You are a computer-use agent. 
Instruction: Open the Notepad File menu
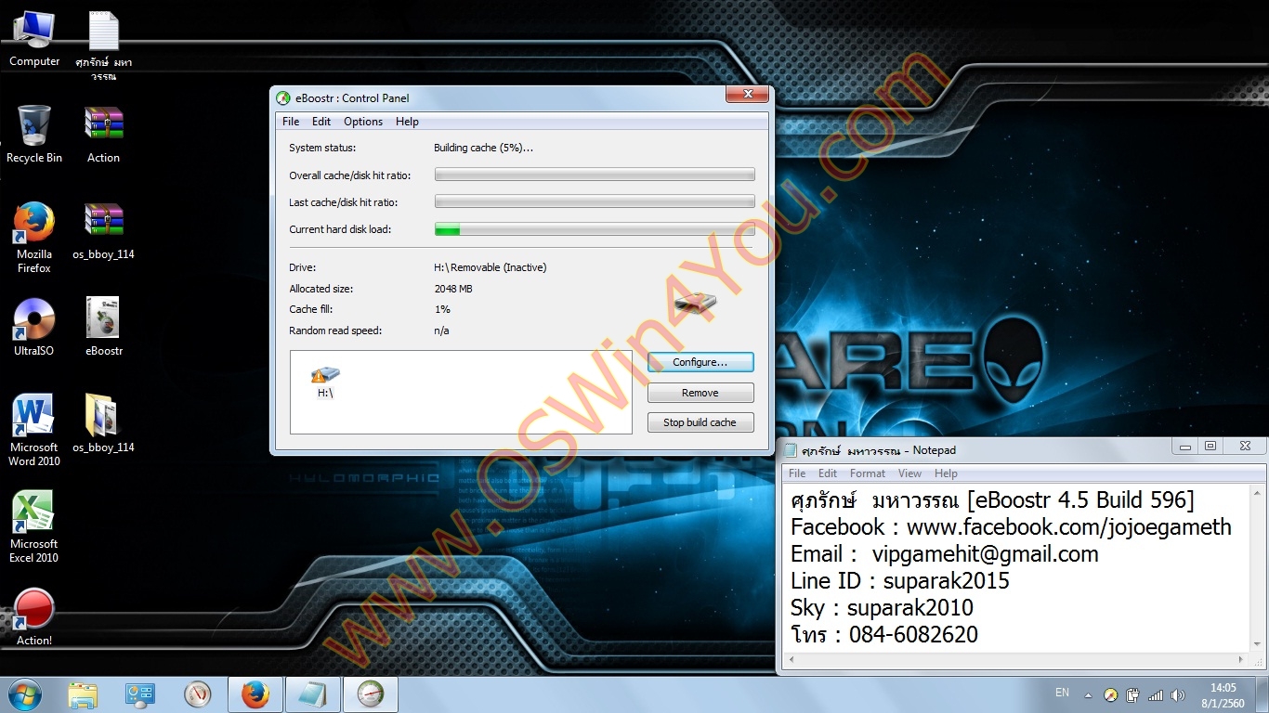pyautogui.click(x=797, y=473)
